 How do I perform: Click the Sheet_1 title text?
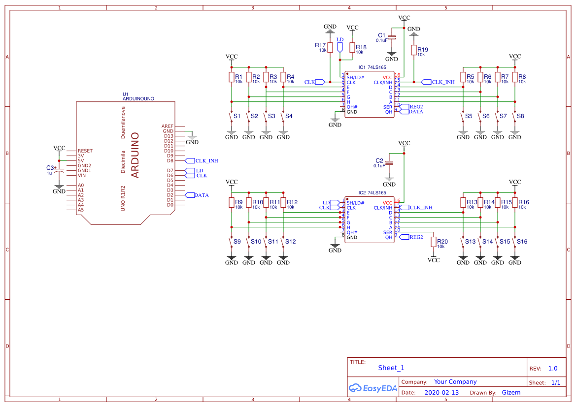pyautogui.click(x=391, y=368)
